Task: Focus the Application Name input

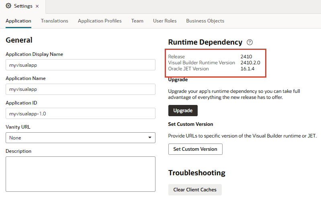Action: [x=80, y=89]
